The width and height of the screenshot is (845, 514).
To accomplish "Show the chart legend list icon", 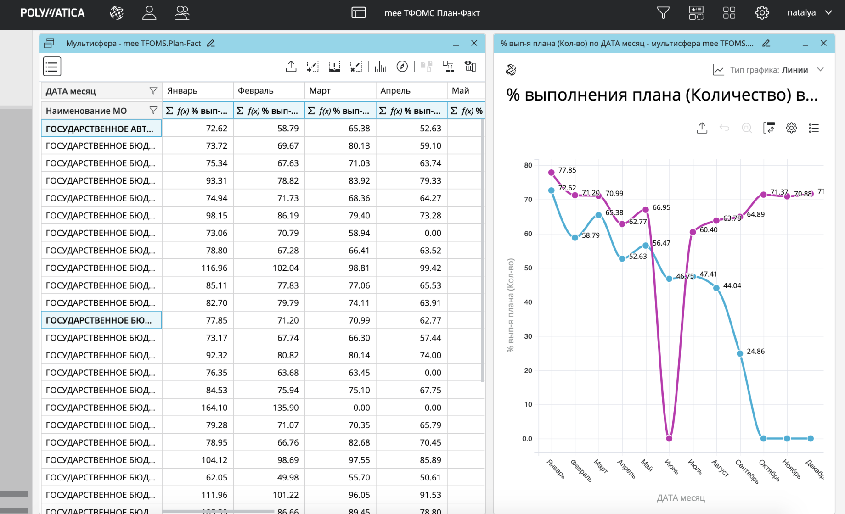I will [x=814, y=128].
